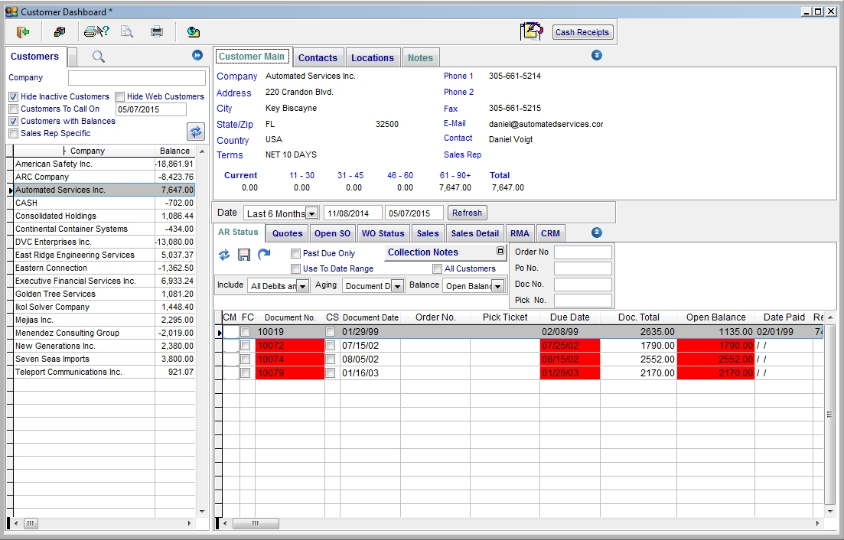Viewport: 844px width, 540px height.
Task: Click the curved redo arrow icon in AR Status
Action: coord(264,254)
